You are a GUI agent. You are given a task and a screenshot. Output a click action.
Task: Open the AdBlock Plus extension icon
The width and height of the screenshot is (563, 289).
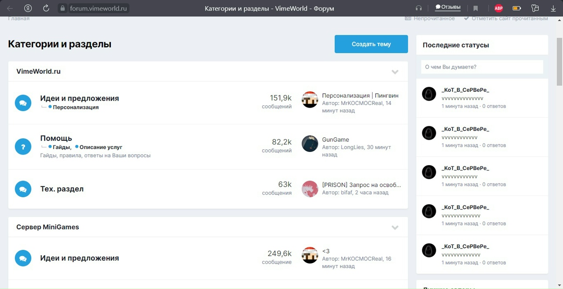498,8
